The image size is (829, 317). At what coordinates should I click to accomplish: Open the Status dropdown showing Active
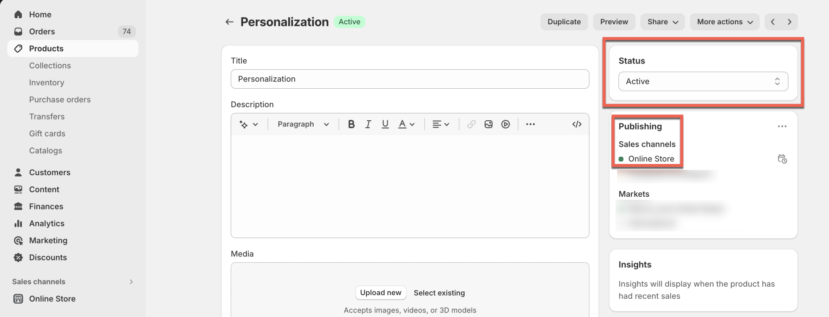pyautogui.click(x=703, y=81)
